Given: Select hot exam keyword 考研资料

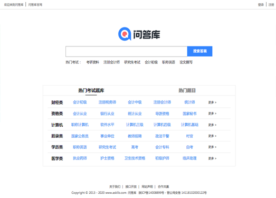Looking at the screenshot, I should tap(92, 62).
